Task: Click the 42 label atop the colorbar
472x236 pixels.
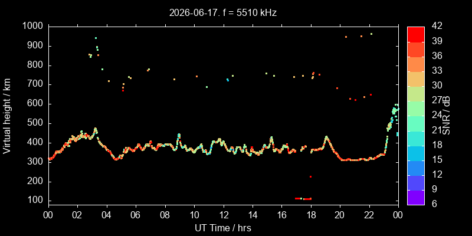Action: [x=437, y=26]
